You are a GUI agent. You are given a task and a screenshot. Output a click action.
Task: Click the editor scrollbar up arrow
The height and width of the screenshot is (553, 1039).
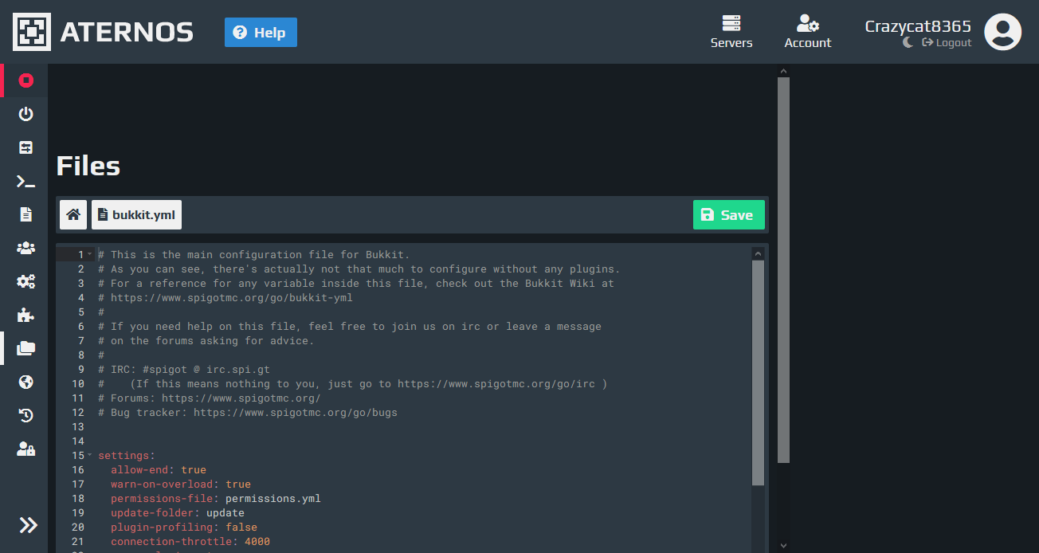point(758,253)
